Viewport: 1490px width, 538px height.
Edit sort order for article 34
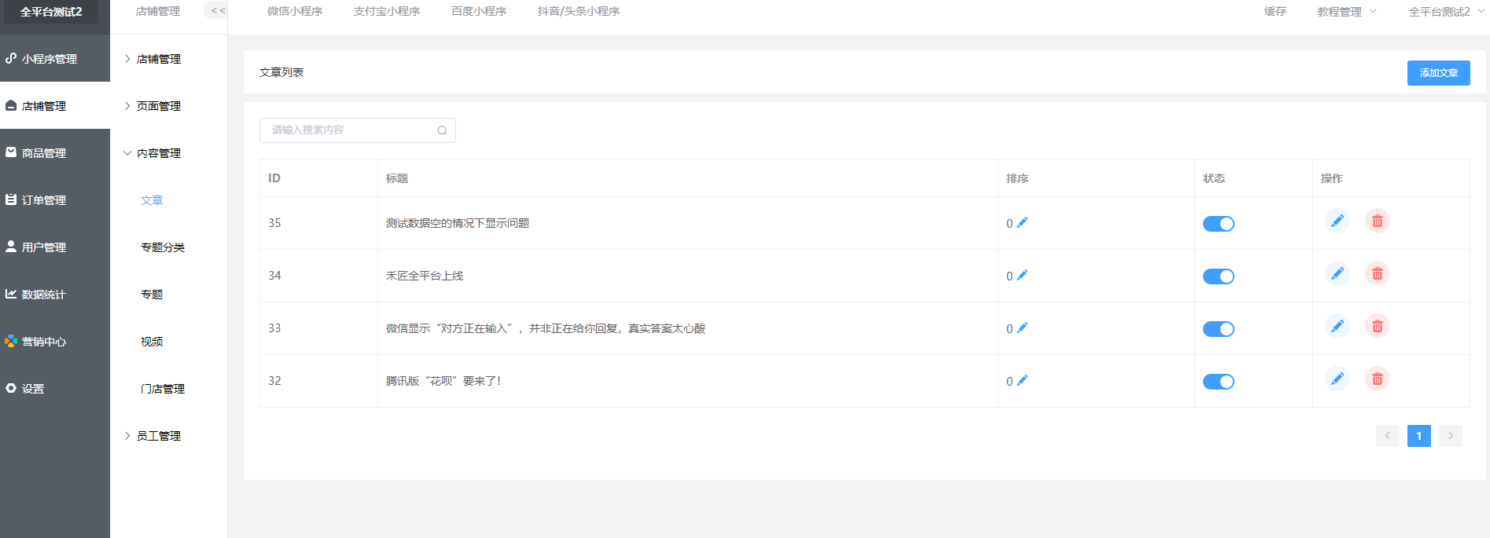tap(1022, 276)
